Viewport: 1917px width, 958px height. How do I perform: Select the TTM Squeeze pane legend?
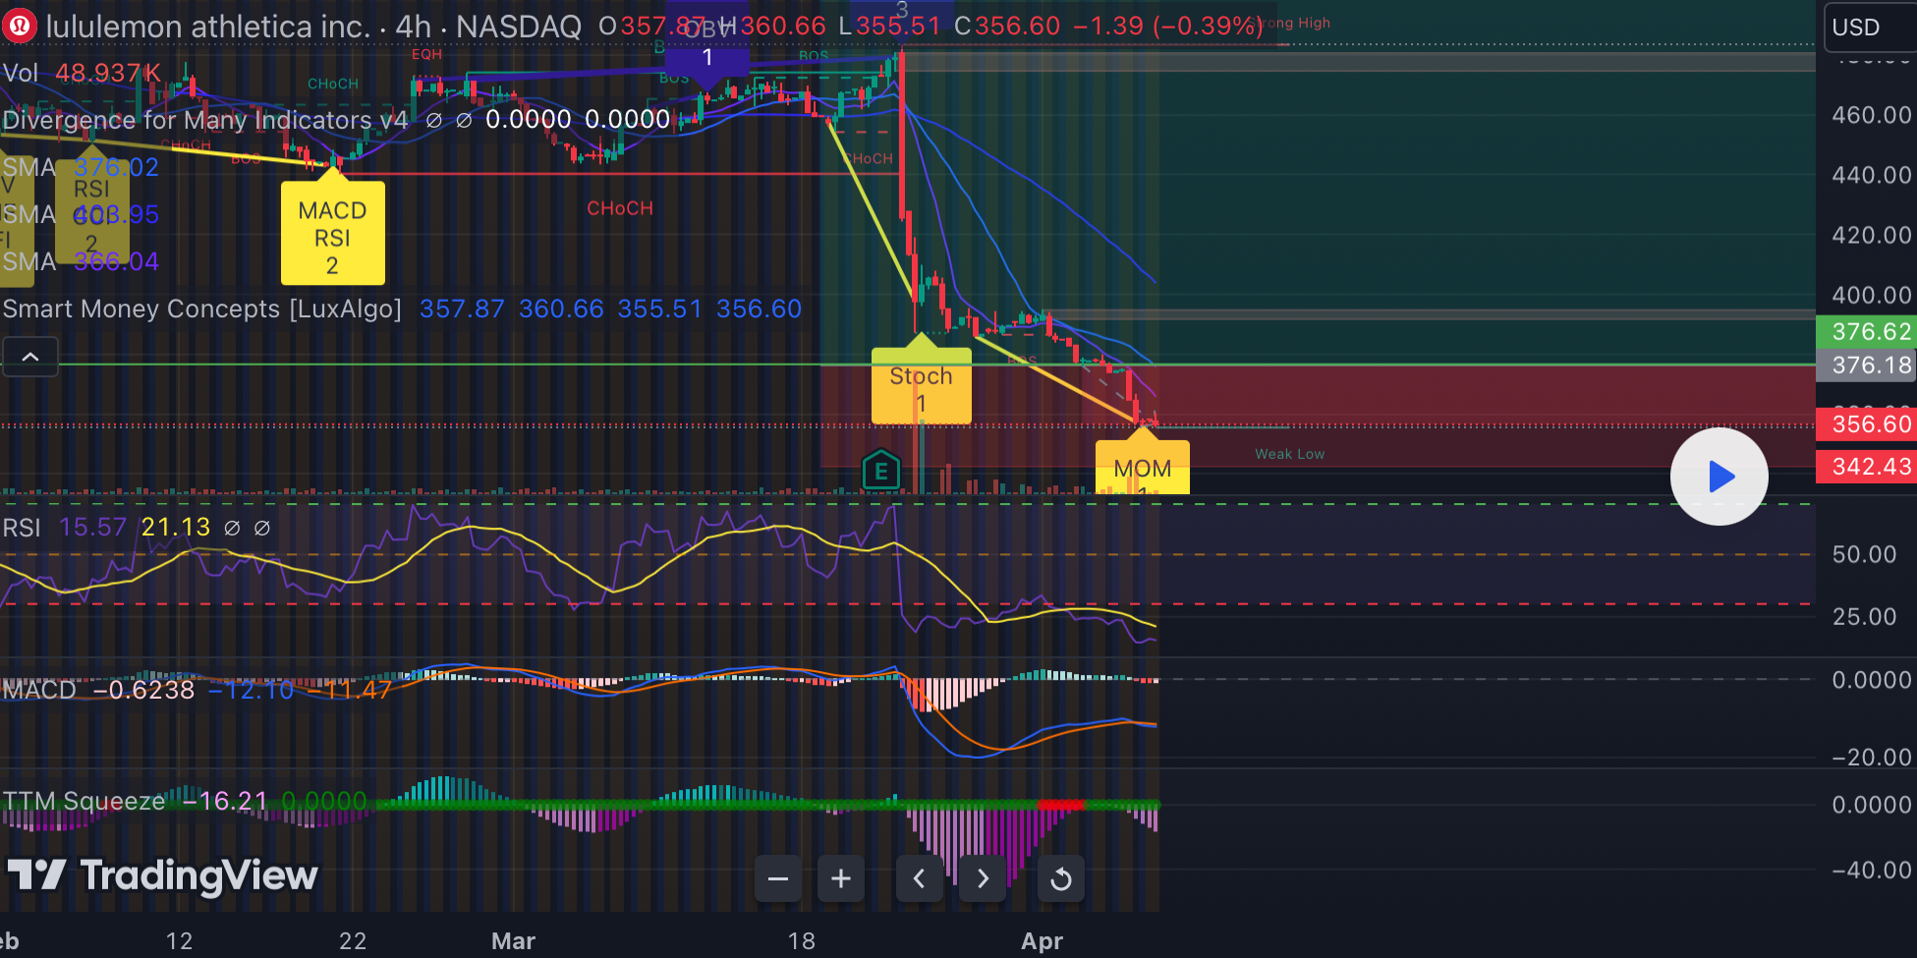pos(84,801)
